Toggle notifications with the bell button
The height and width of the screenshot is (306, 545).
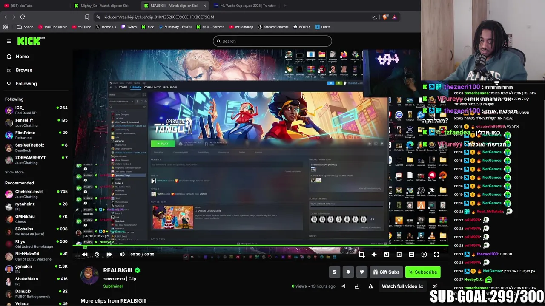(348, 272)
